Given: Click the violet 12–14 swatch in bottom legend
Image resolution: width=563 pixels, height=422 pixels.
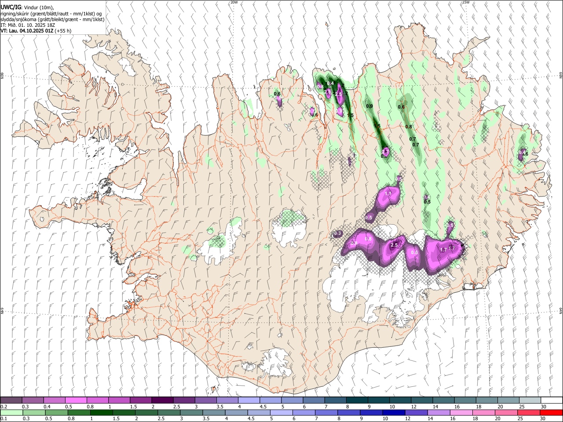Looking at the screenshot, I should tap(416, 412).
